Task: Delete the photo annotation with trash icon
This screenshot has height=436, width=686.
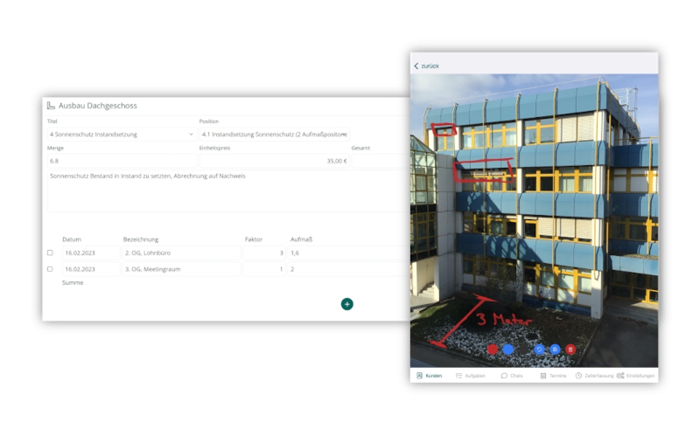Action: tap(570, 350)
